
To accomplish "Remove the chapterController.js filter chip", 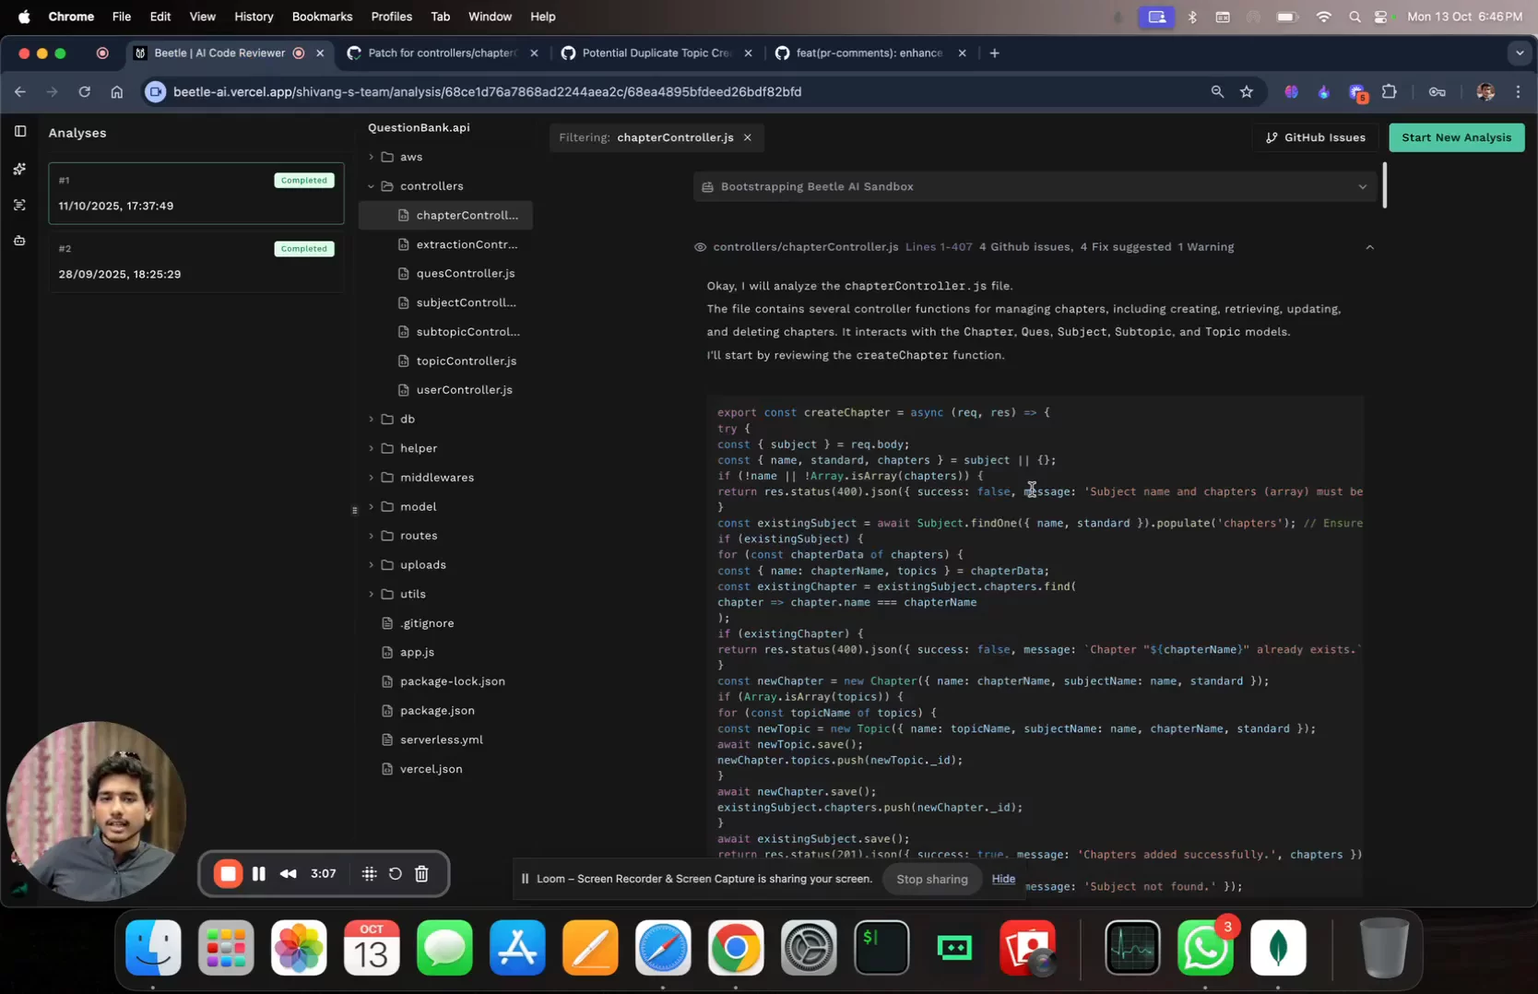I will click(749, 137).
